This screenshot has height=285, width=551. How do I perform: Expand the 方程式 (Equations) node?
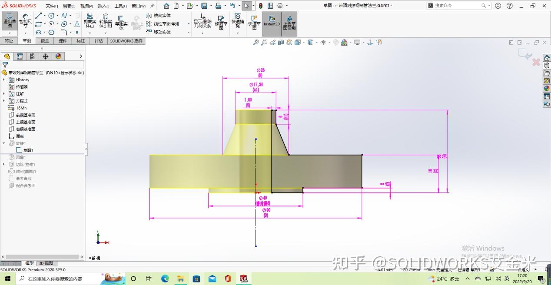tap(4, 101)
